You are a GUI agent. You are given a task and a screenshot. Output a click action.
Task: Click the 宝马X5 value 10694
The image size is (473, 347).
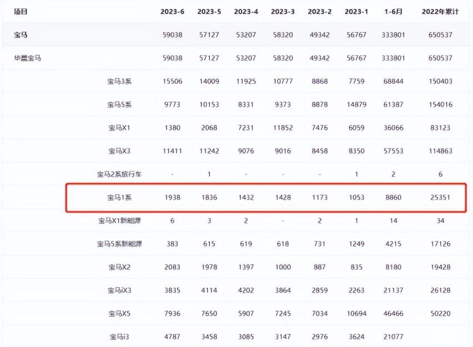[356, 314]
